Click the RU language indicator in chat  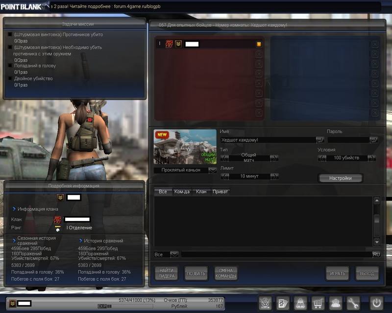coord(376,255)
